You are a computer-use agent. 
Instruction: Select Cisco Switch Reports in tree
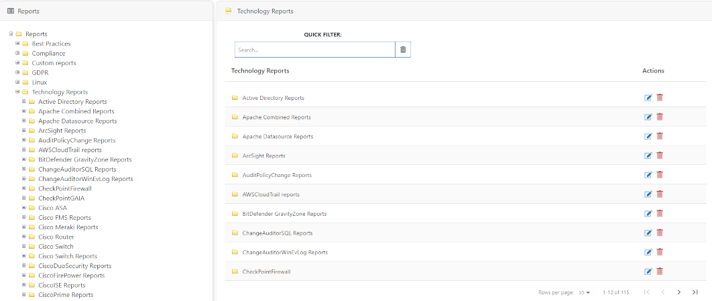pyautogui.click(x=68, y=256)
